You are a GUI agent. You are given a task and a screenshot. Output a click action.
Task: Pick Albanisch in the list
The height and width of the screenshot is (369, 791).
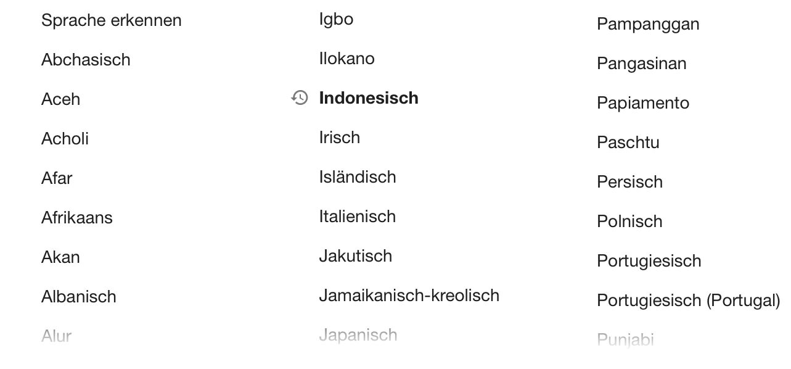[78, 297]
